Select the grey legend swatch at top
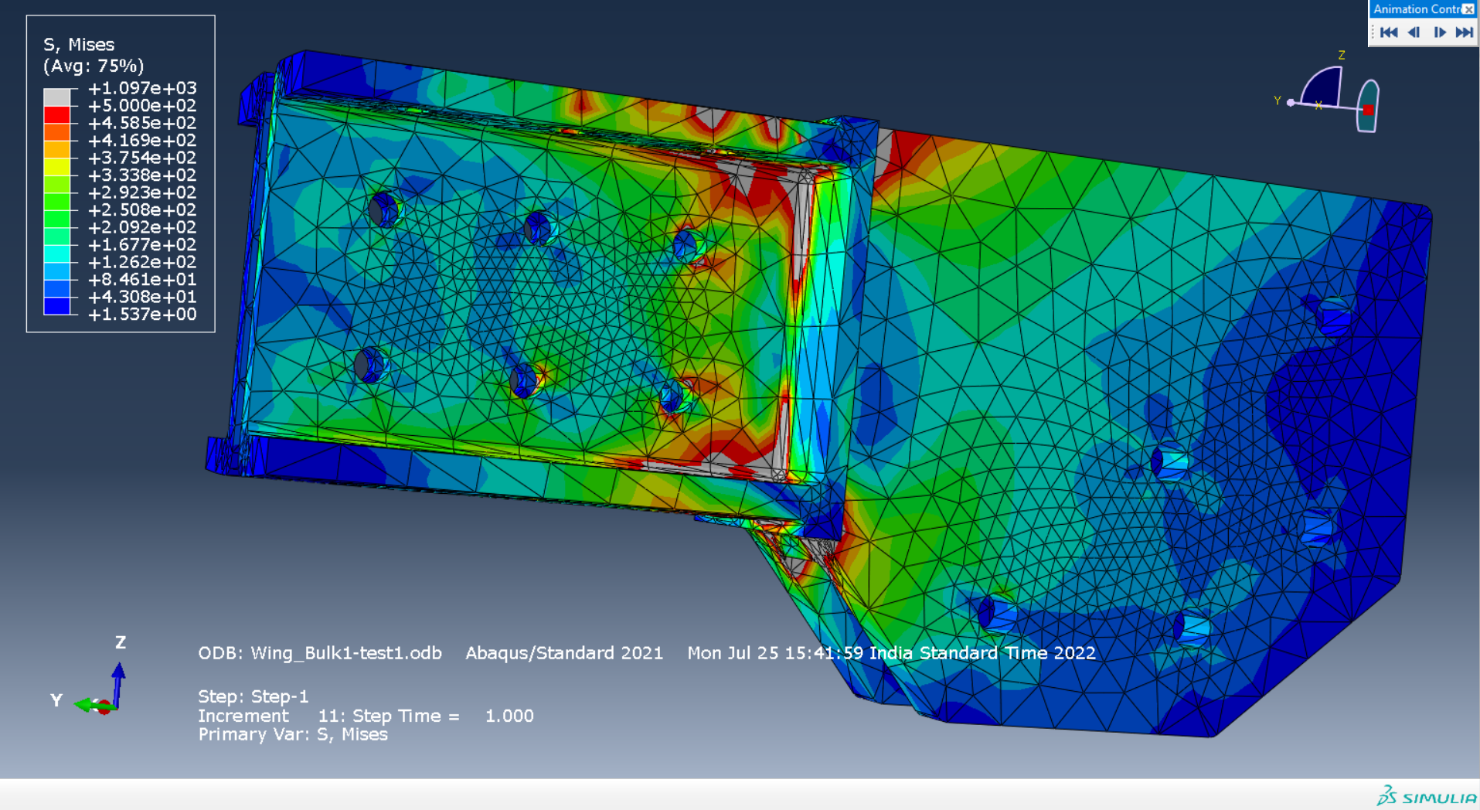Screen dimensions: 1480x810 click(x=57, y=97)
